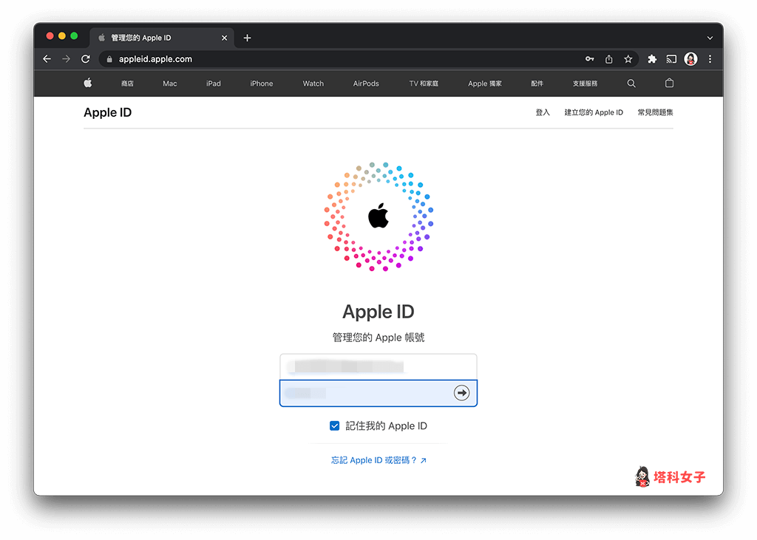The height and width of the screenshot is (540, 757).
Task: Click the Apple ID email input field
Action: point(378,366)
